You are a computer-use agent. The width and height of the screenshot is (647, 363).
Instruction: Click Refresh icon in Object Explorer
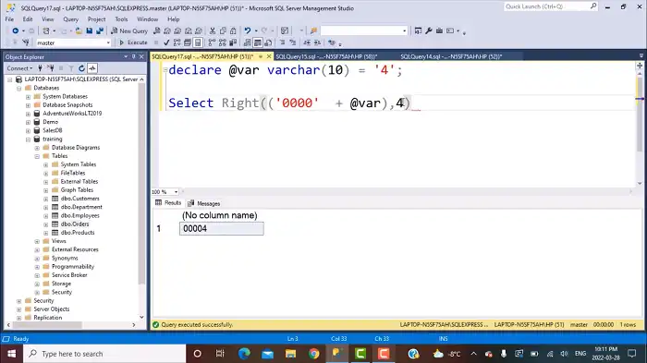[81, 68]
